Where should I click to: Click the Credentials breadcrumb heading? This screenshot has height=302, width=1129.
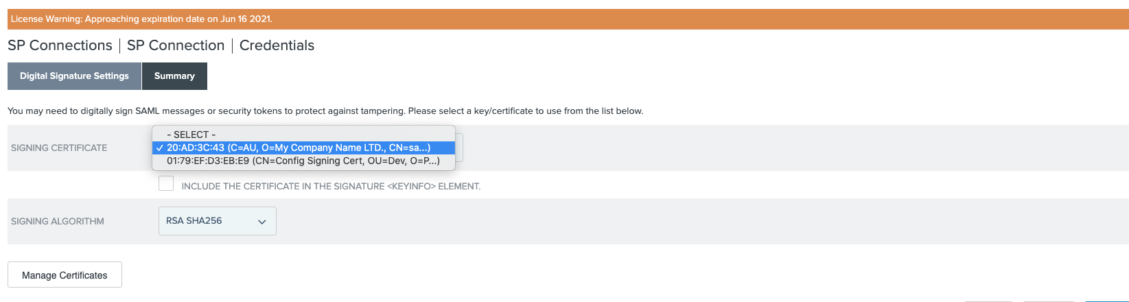point(277,45)
